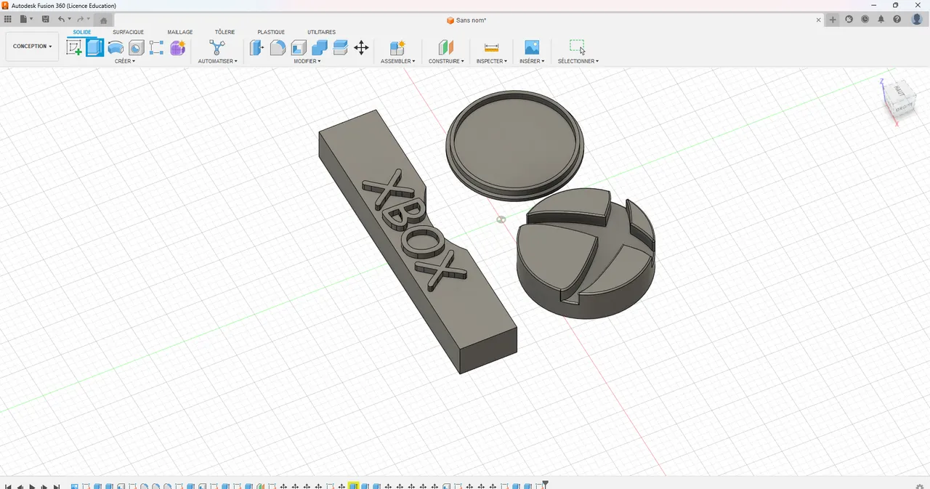Screen dimensions: 930x489
Task: Click the Insert canvas image icon
Action: pos(532,47)
